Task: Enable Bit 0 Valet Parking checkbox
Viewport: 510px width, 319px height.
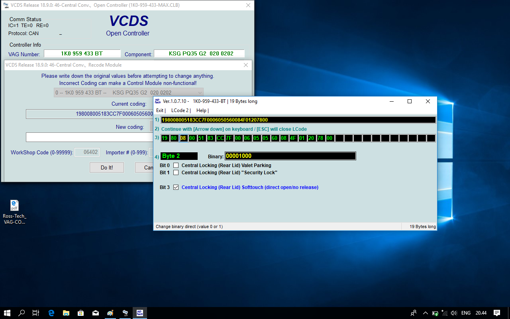Action: click(176, 165)
